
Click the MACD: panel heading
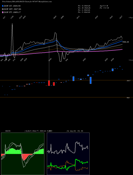8,131
